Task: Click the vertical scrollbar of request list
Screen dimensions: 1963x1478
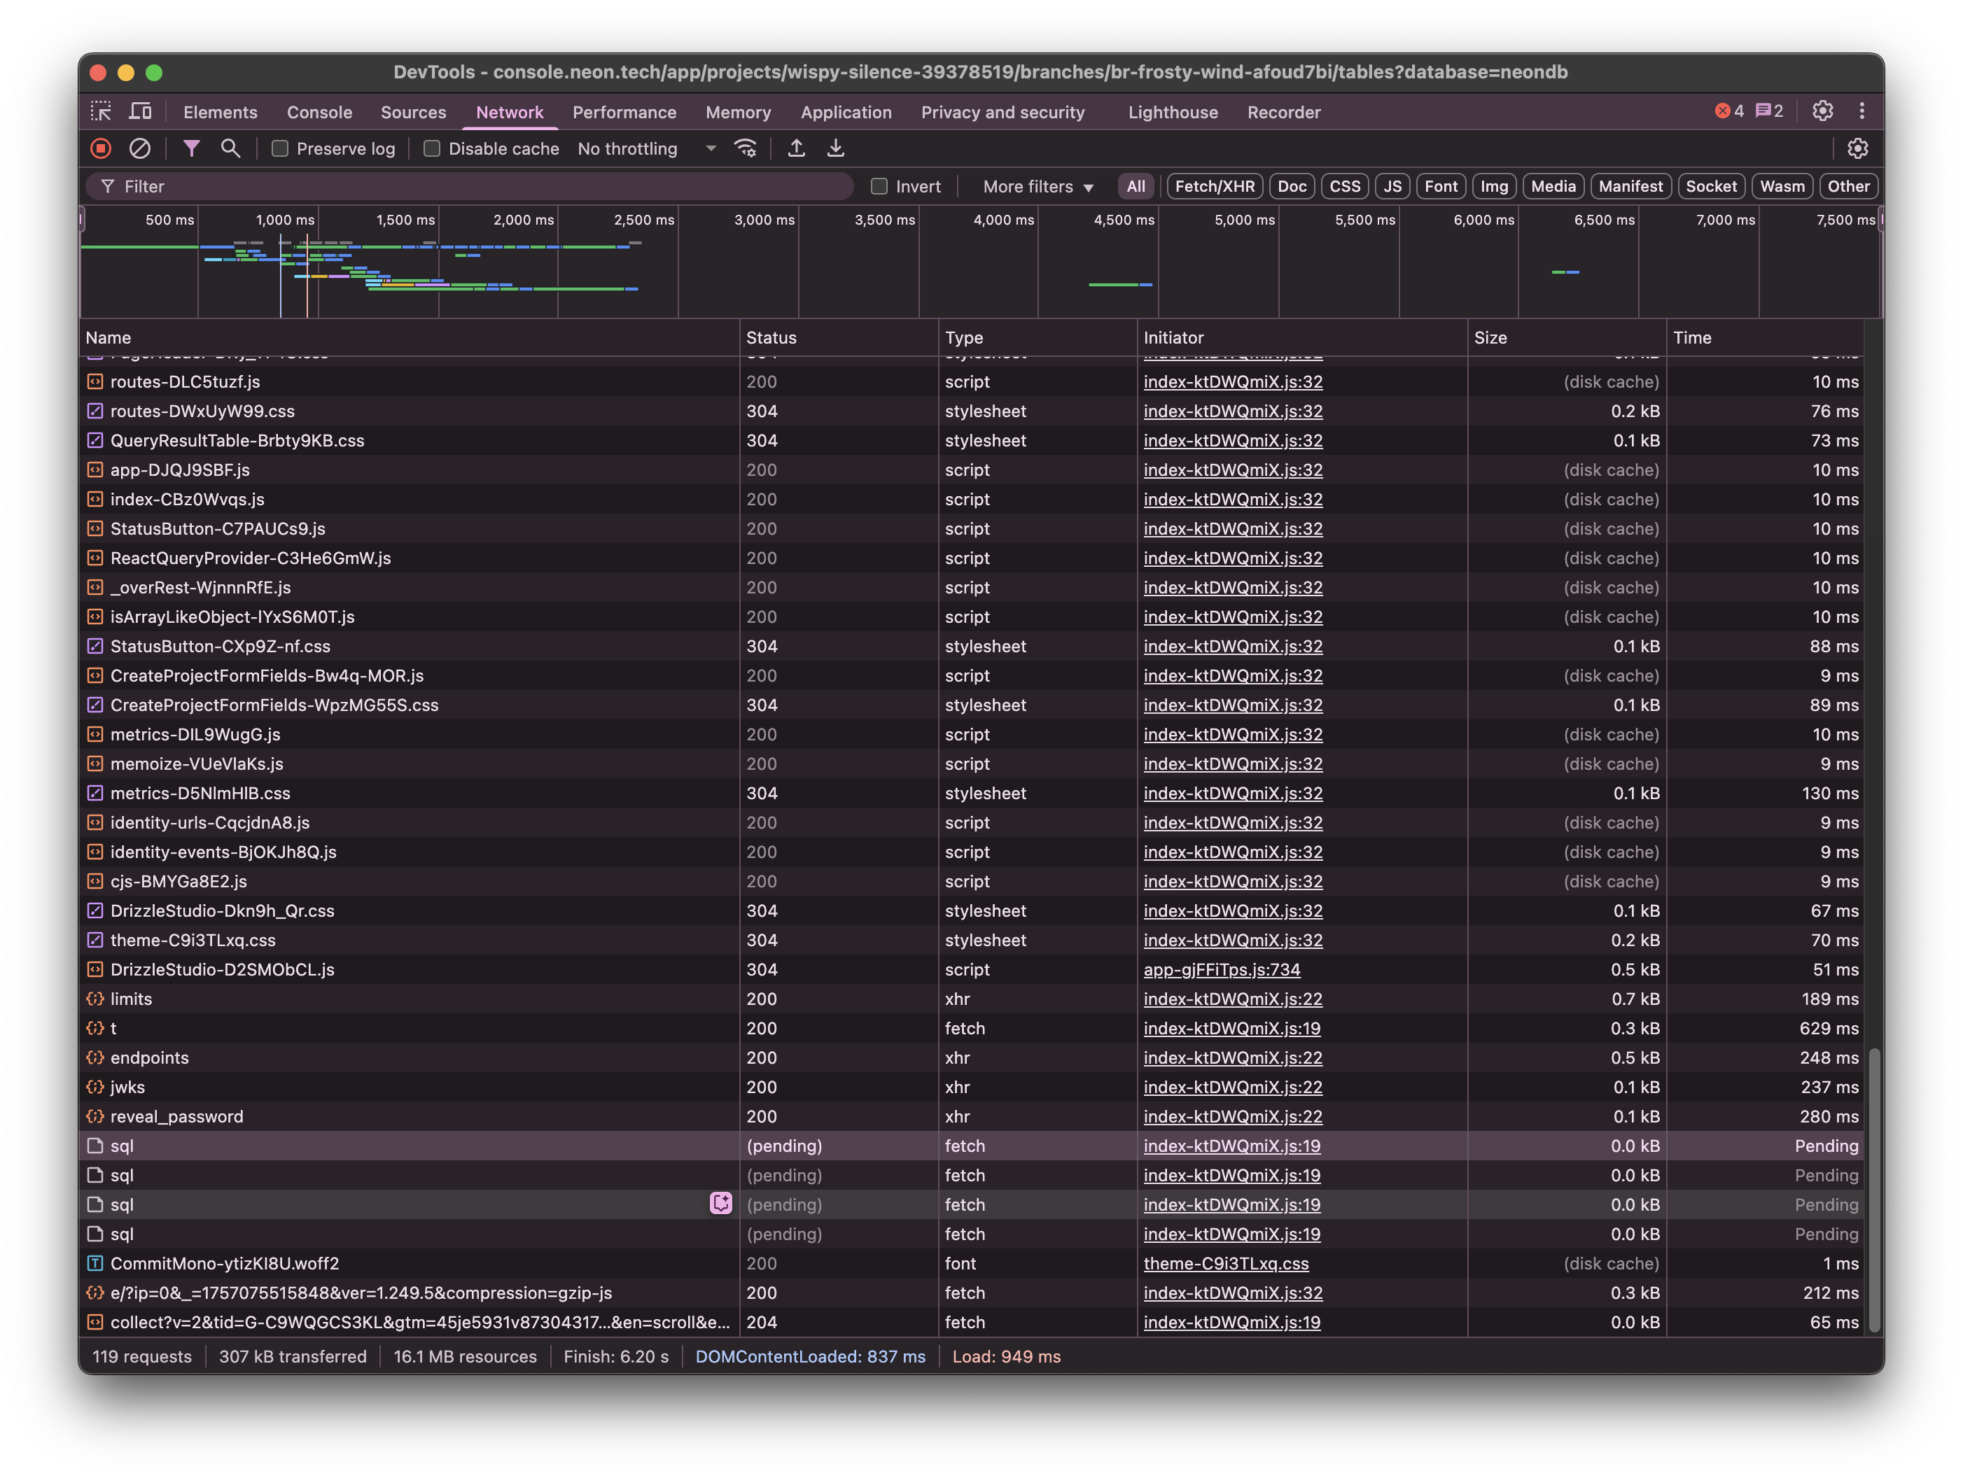Action: point(1874,1189)
